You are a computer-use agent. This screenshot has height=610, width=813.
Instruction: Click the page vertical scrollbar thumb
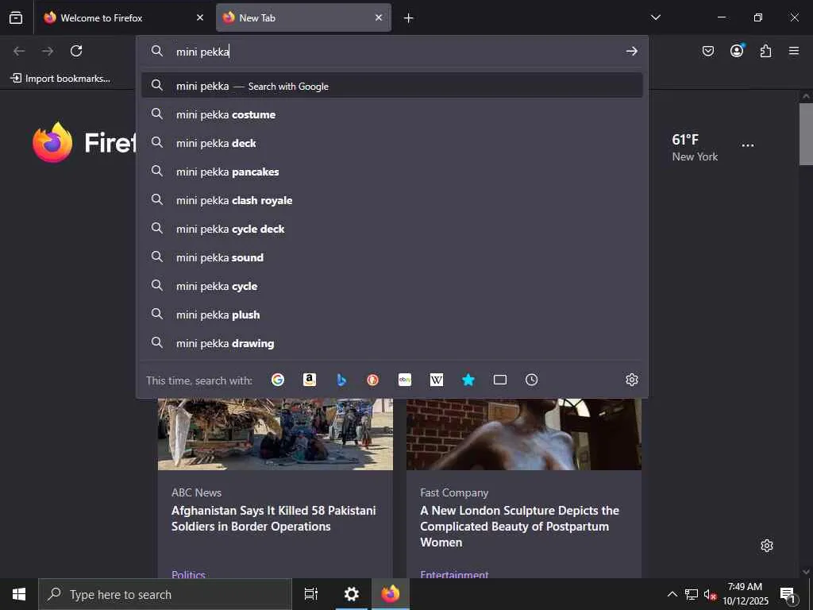point(806,133)
